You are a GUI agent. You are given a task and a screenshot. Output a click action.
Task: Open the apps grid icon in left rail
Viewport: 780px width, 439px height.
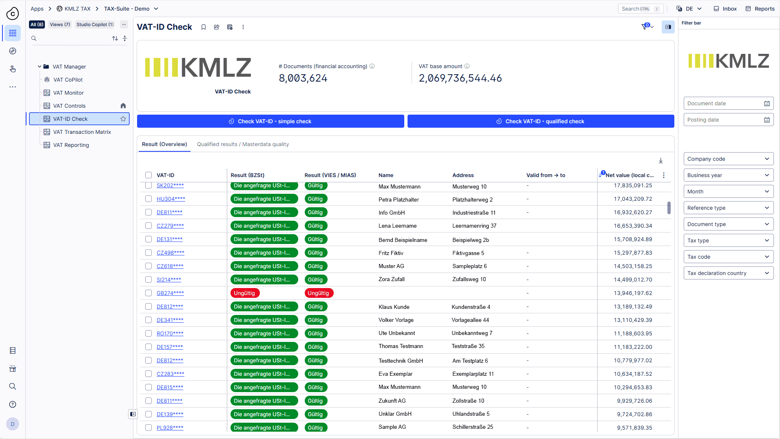pos(13,33)
